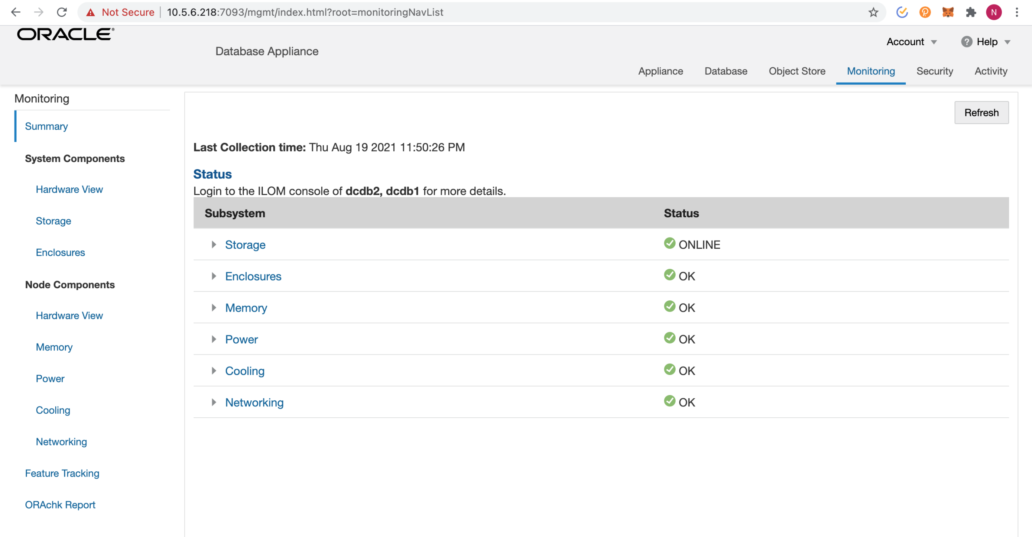The image size is (1032, 537).
Task: Open the MetaMask fox extension
Action: (x=948, y=12)
